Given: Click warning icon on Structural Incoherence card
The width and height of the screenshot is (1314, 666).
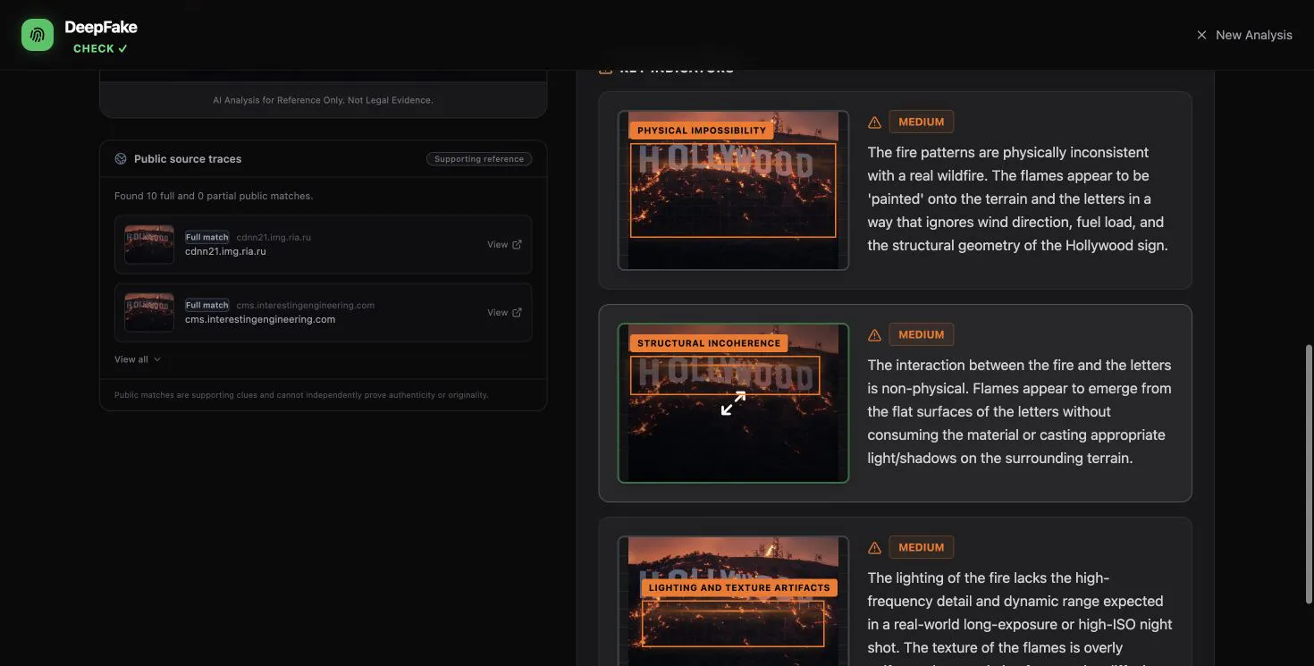Looking at the screenshot, I should point(874,335).
